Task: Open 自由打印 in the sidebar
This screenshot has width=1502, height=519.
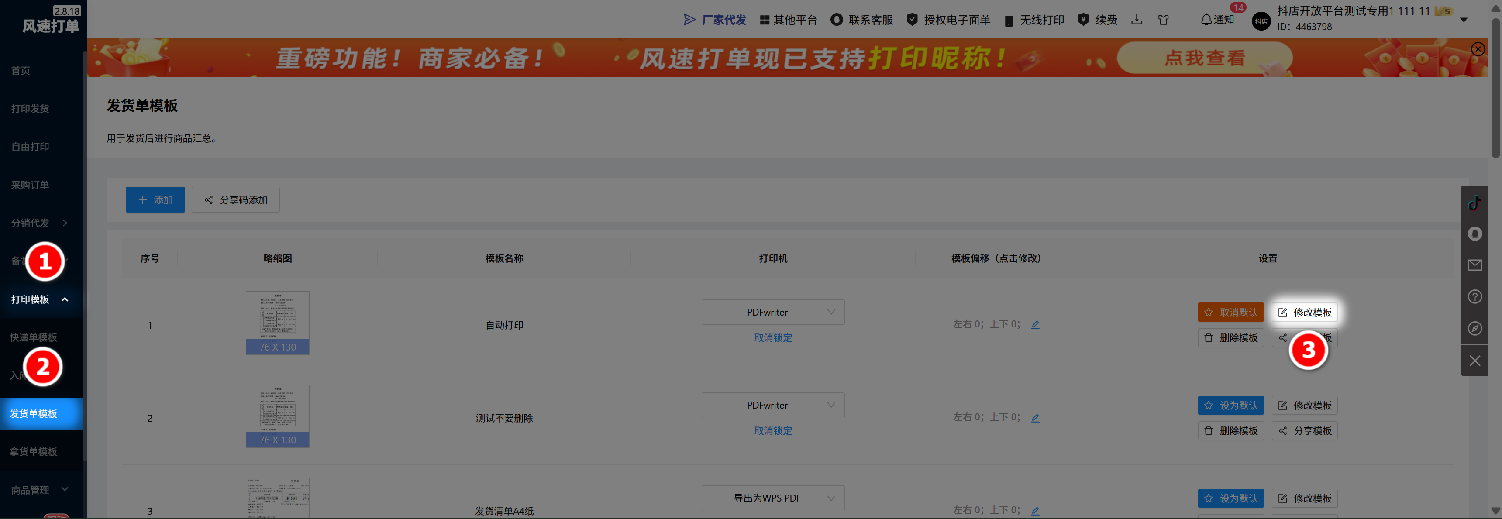Action: pos(30,146)
